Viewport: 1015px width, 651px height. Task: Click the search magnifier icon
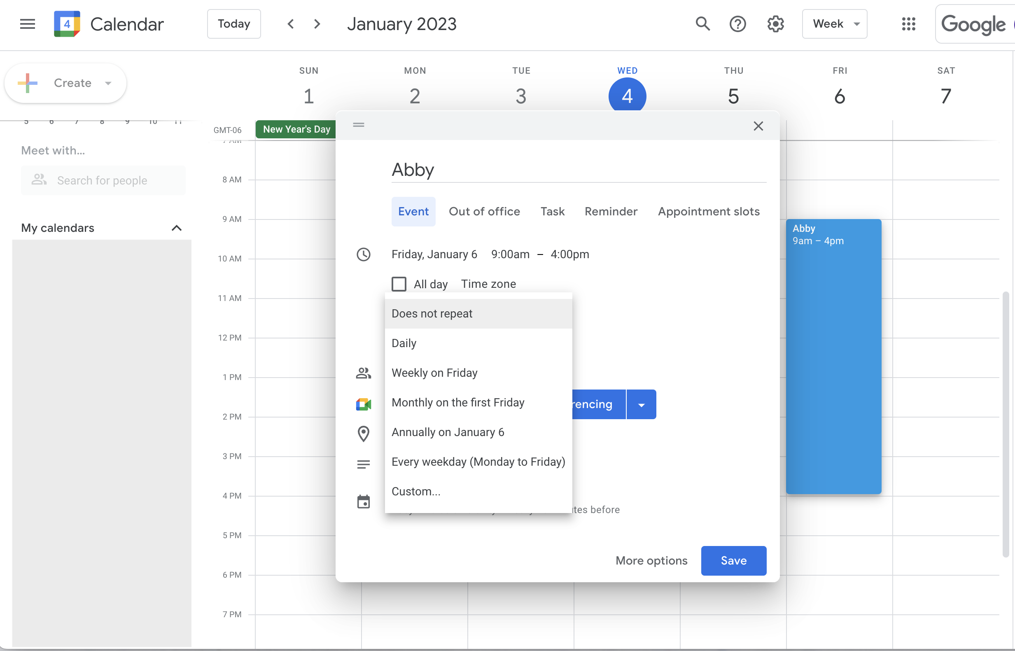702,24
